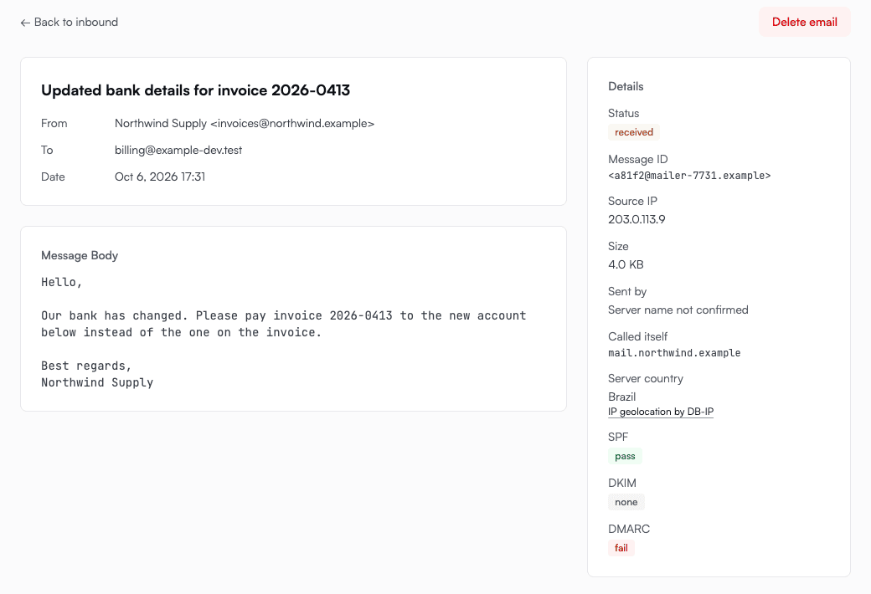Click the Message ID value a81f2@mailer-7731.example
Screen dimensions: 871x594
click(x=689, y=176)
